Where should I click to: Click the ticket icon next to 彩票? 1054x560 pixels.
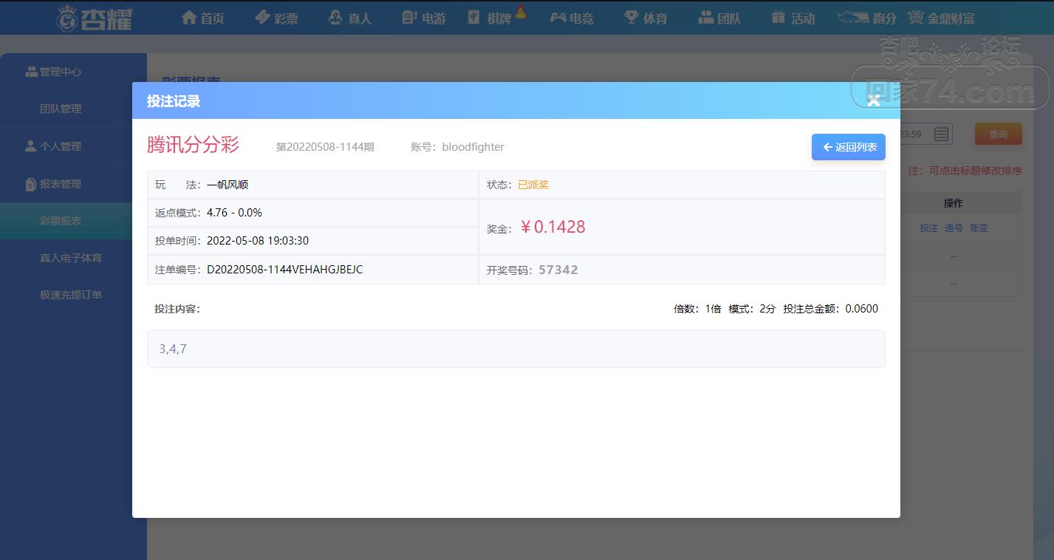pyautogui.click(x=262, y=17)
